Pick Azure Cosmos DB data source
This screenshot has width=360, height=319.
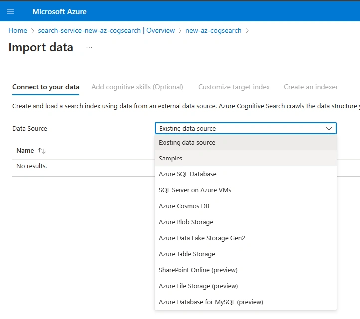245,206
